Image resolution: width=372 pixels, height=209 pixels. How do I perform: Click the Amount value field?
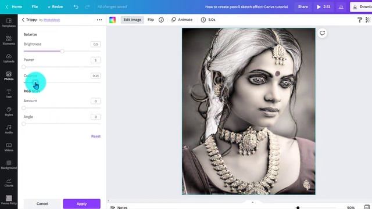tap(95, 101)
